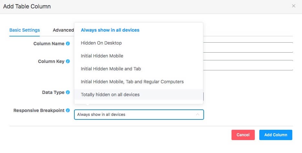302x153 pixels.
Task: Click the info icon beside Column Name
Action: (x=68, y=44)
